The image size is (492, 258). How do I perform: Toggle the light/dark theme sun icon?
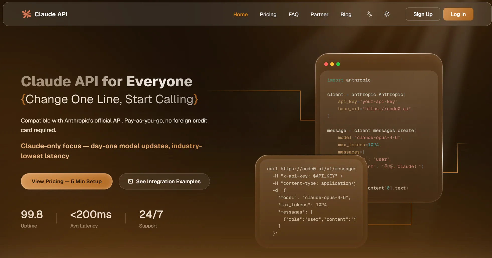pyautogui.click(x=387, y=14)
